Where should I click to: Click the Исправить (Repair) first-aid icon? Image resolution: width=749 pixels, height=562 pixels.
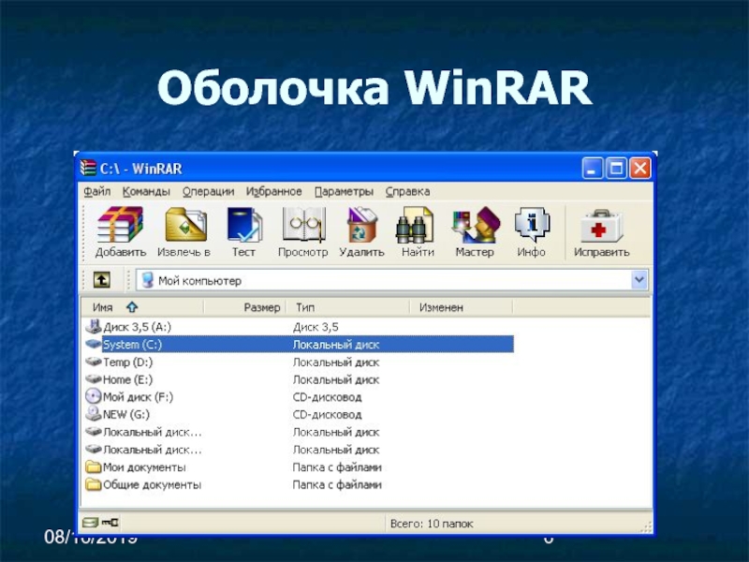601,228
